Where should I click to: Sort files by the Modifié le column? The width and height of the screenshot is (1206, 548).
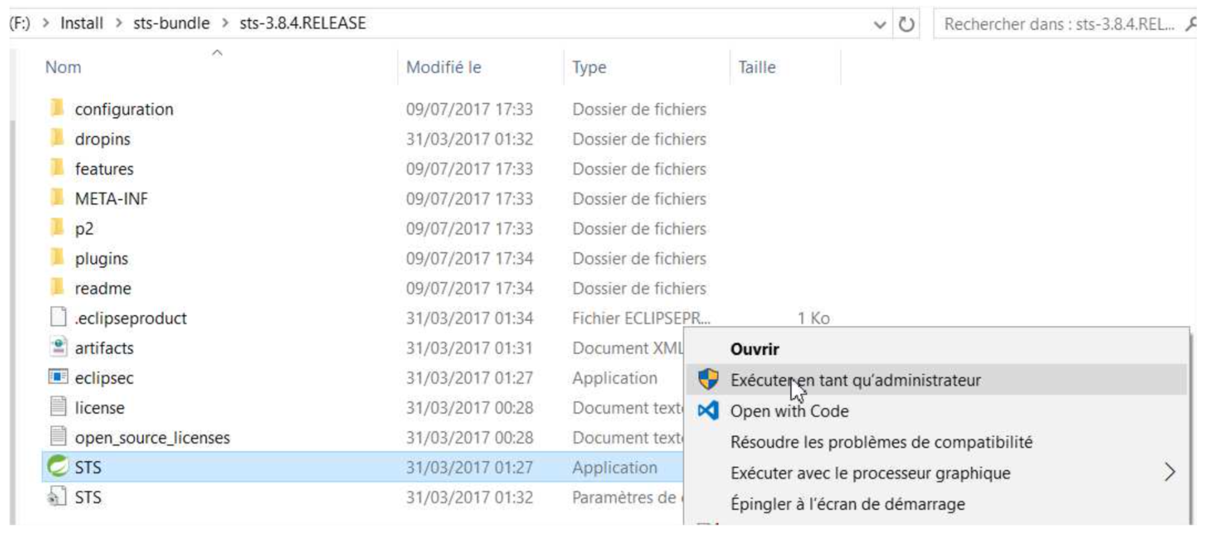[444, 67]
